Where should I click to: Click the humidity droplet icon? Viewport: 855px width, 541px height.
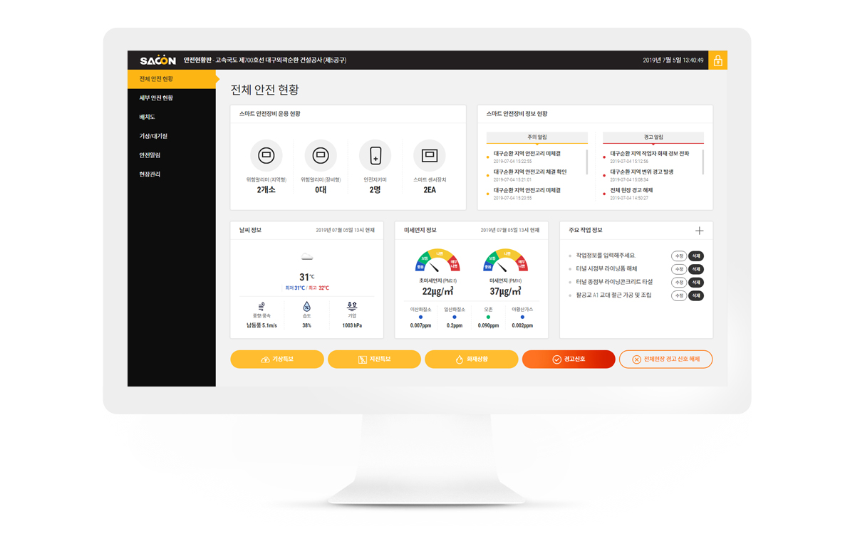point(306,306)
